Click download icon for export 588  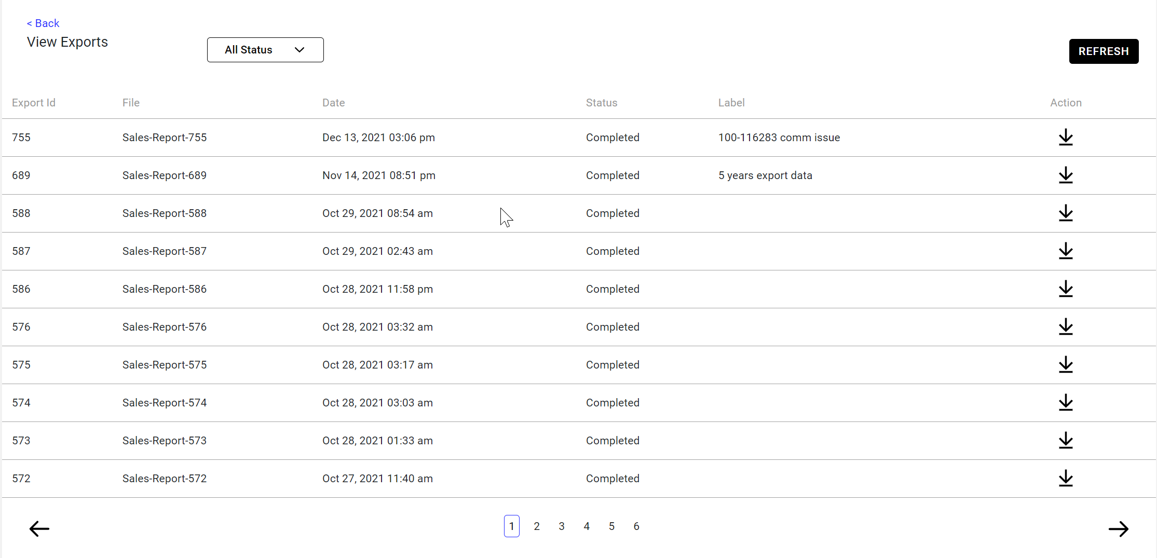[x=1065, y=213]
